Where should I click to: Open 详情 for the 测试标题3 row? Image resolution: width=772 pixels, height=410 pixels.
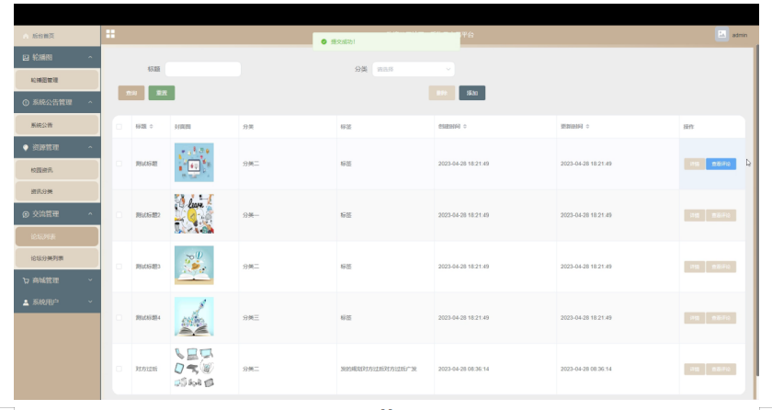pyautogui.click(x=694, y=267)
